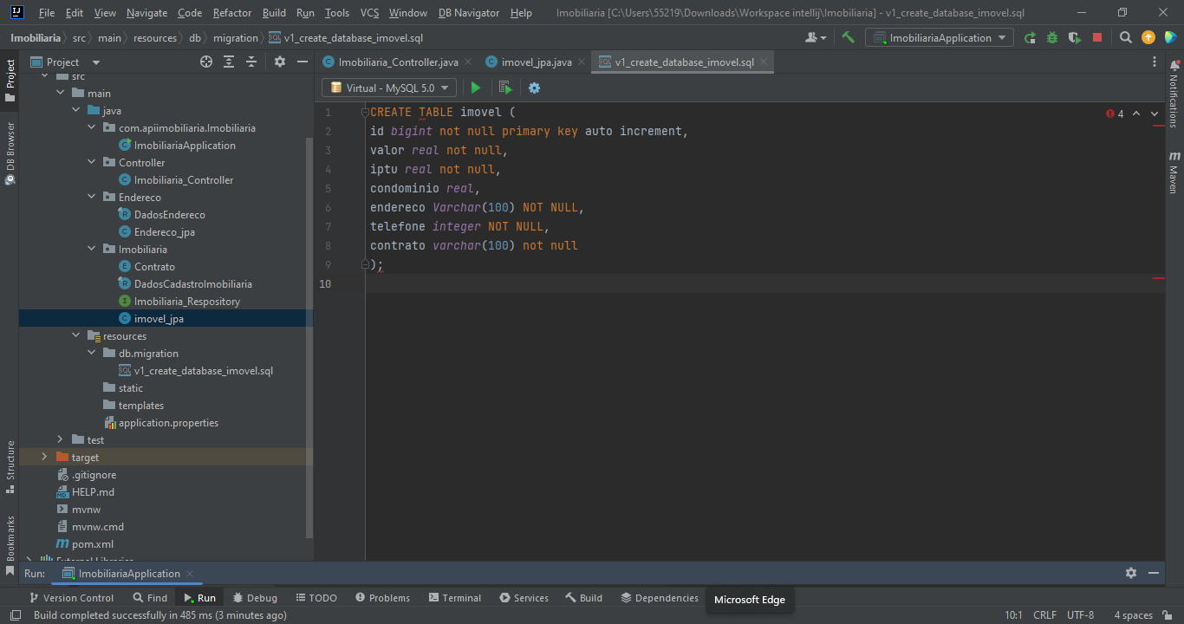The height and width of the screenshot is (624, 1184).
Task: Open SQL settings with the blue gear icon
Action: point(534,88)
